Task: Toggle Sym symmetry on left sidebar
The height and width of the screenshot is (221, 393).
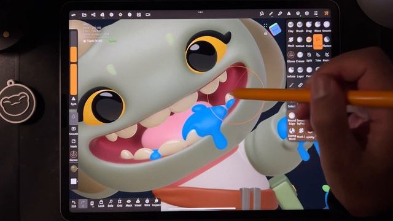Action: (x=74, y=101)
